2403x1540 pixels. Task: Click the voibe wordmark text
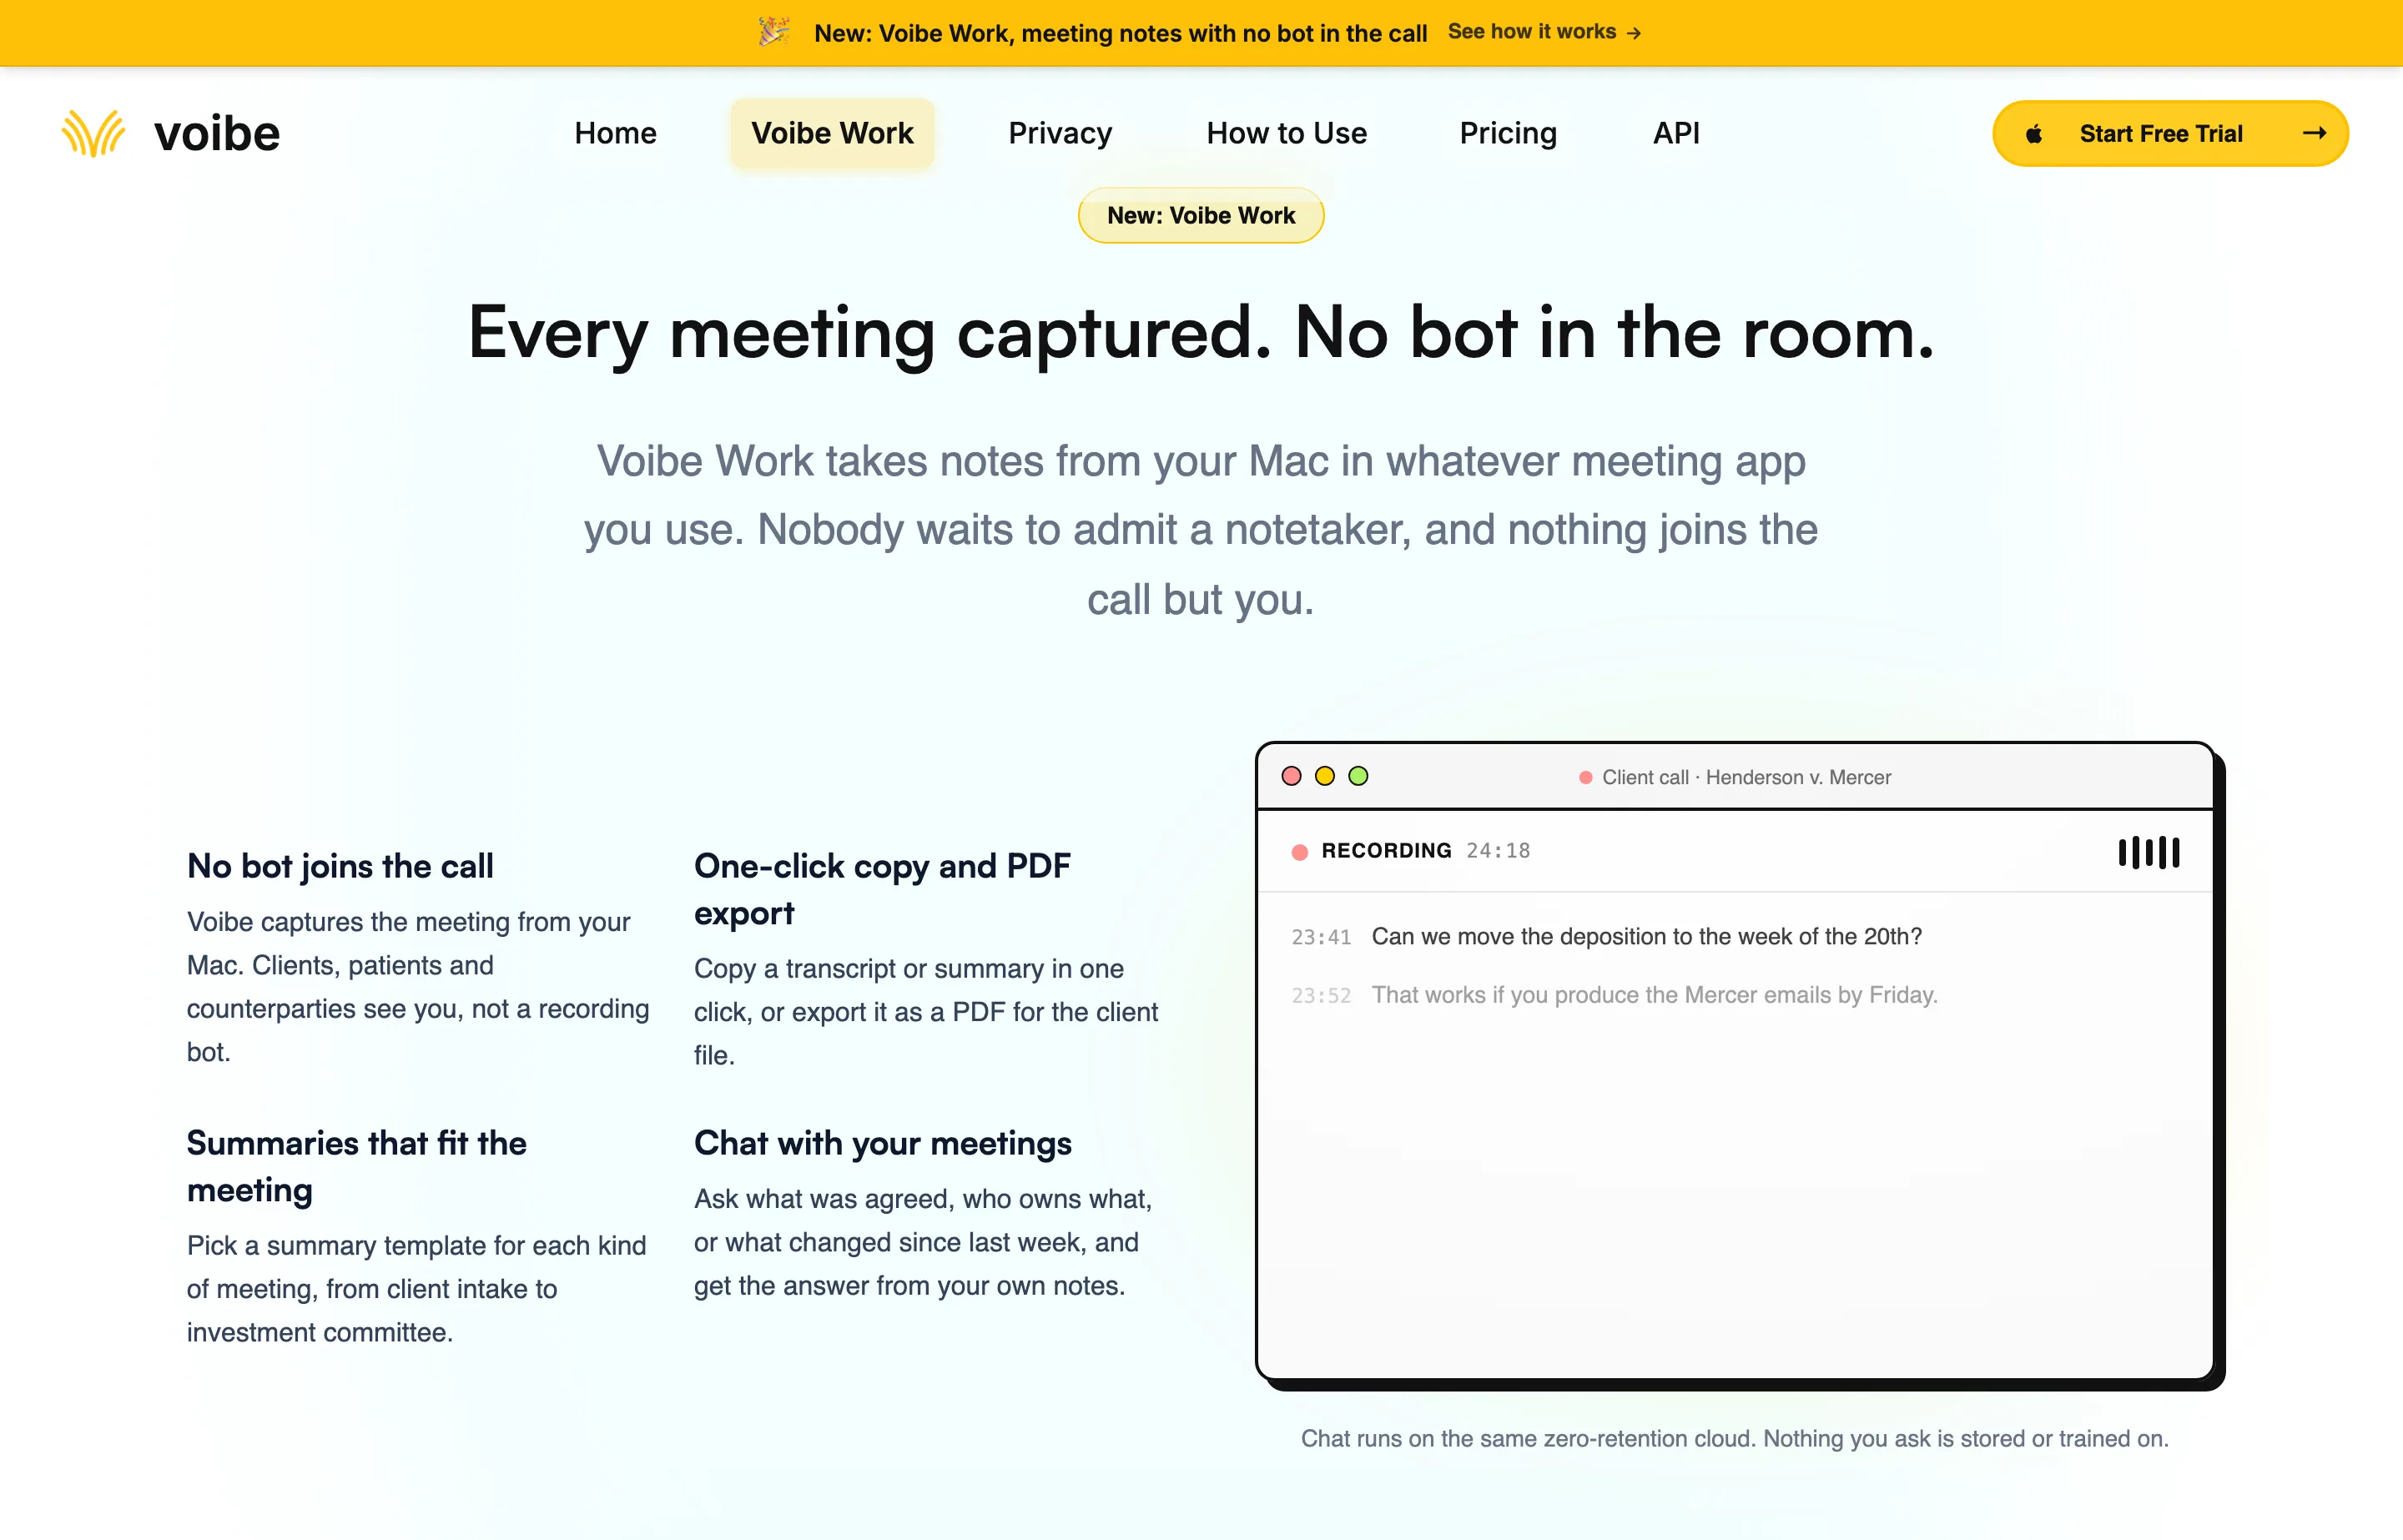[x=217, y=134]
